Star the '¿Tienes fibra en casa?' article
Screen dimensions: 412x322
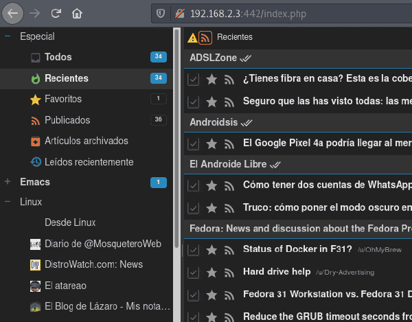tap(211, 79)
